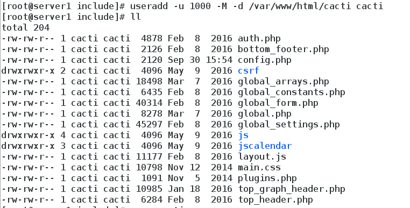Click permissions drwxrwxr-x on the jscalendar row

[x=28, y=146]
